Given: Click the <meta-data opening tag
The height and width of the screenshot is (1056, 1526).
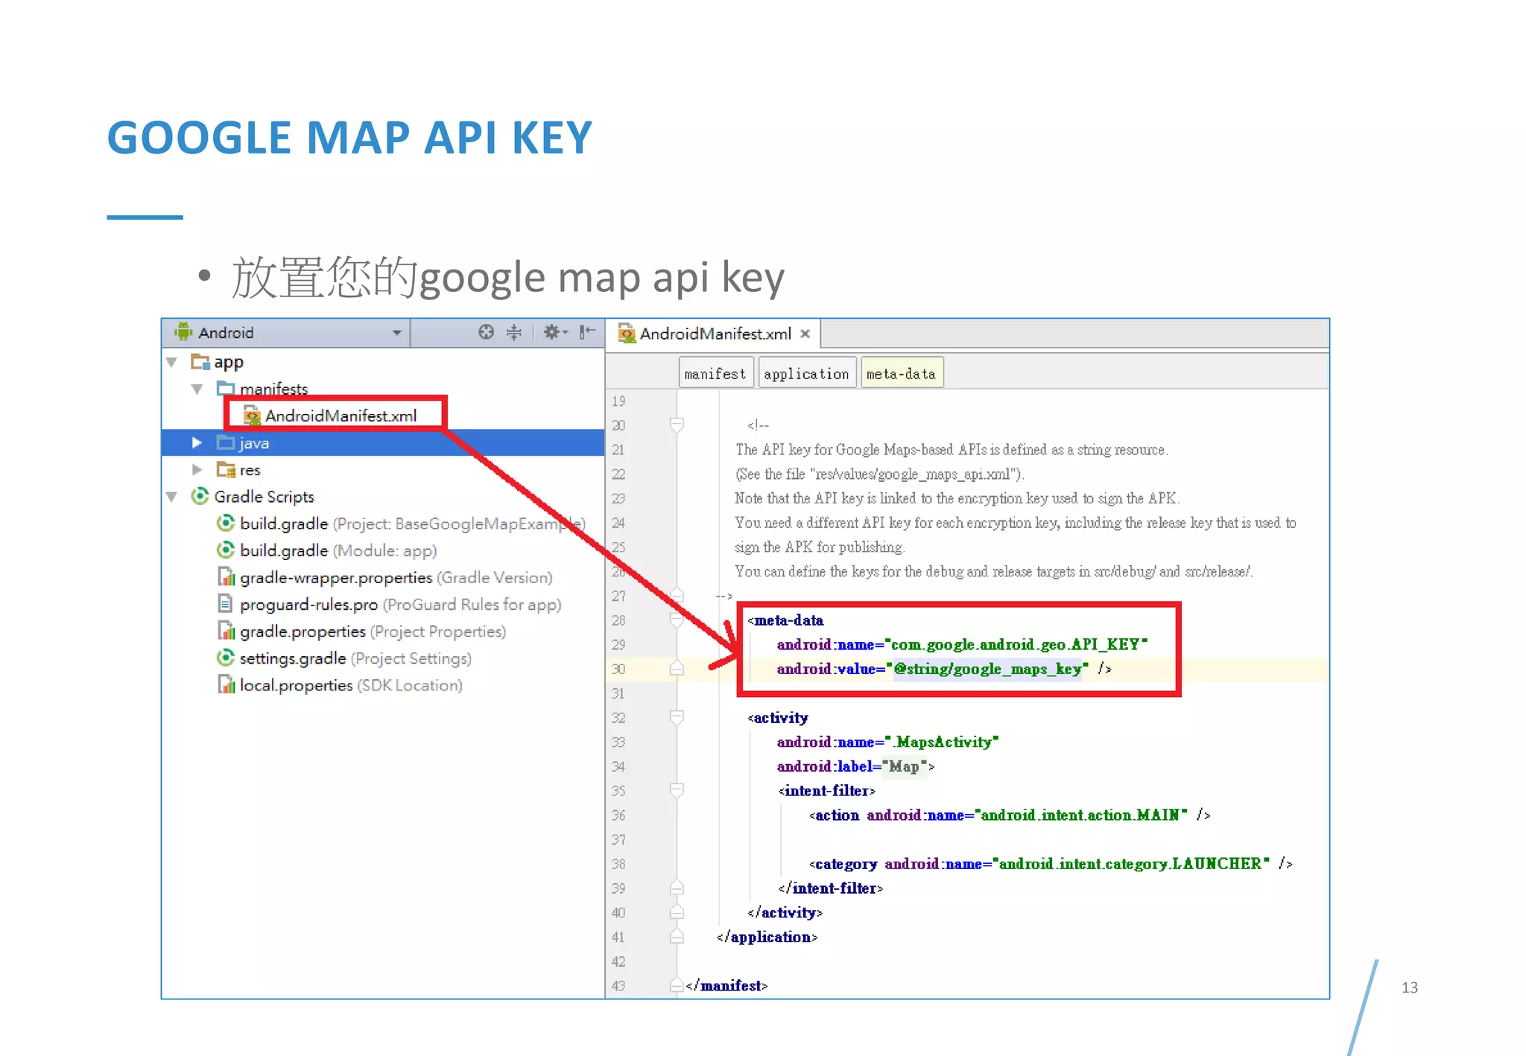Looking at the screenshot, I should pyautogui.click(x=785, y=620).
